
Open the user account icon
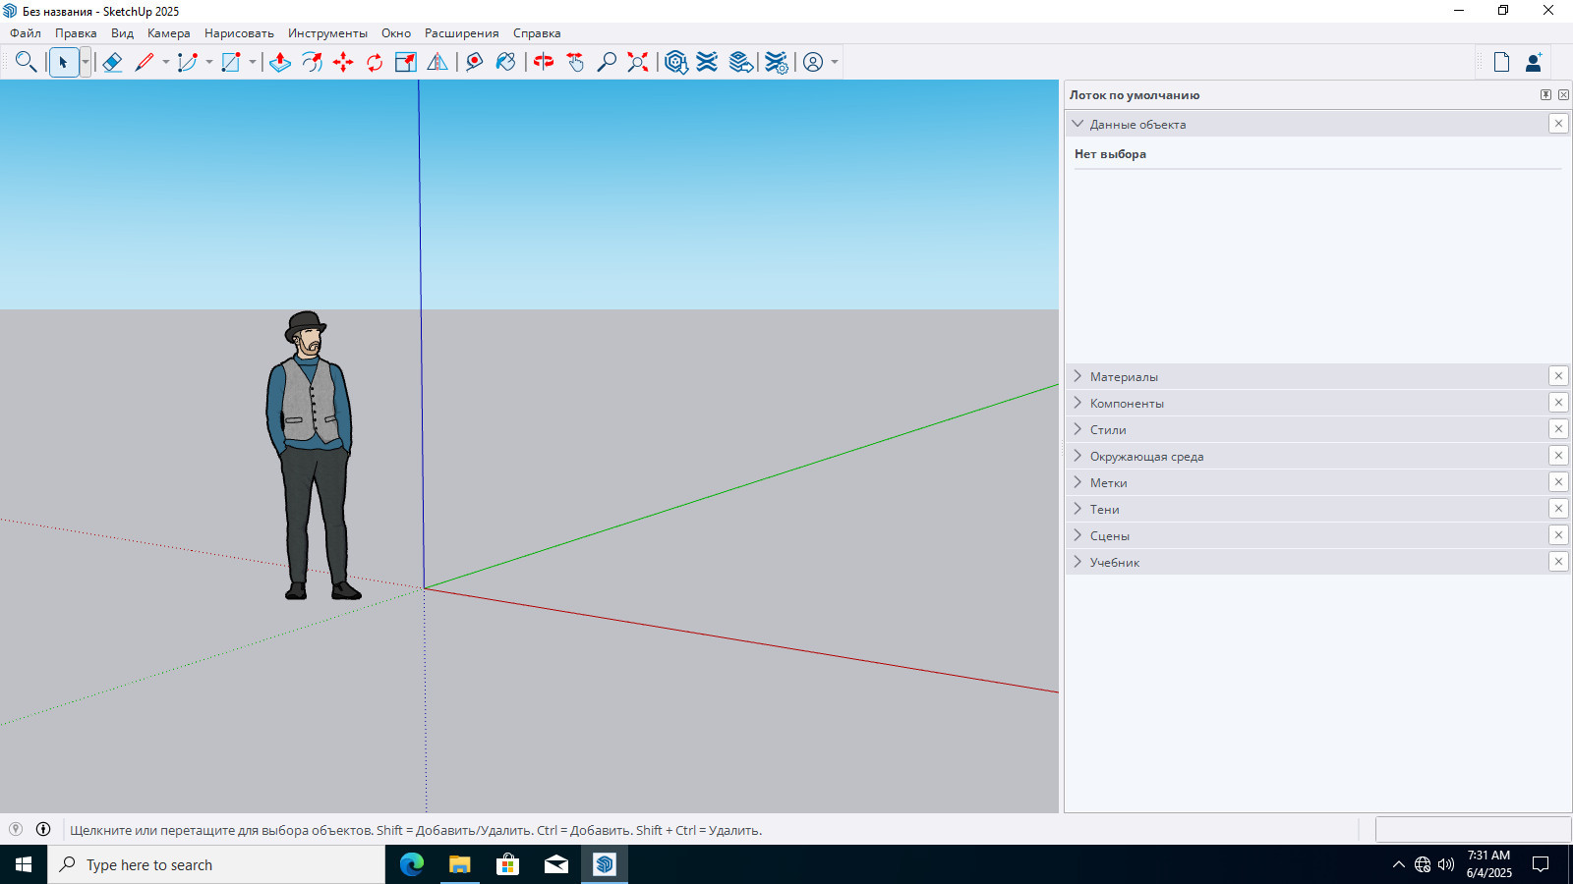click(x=813, y=62)
